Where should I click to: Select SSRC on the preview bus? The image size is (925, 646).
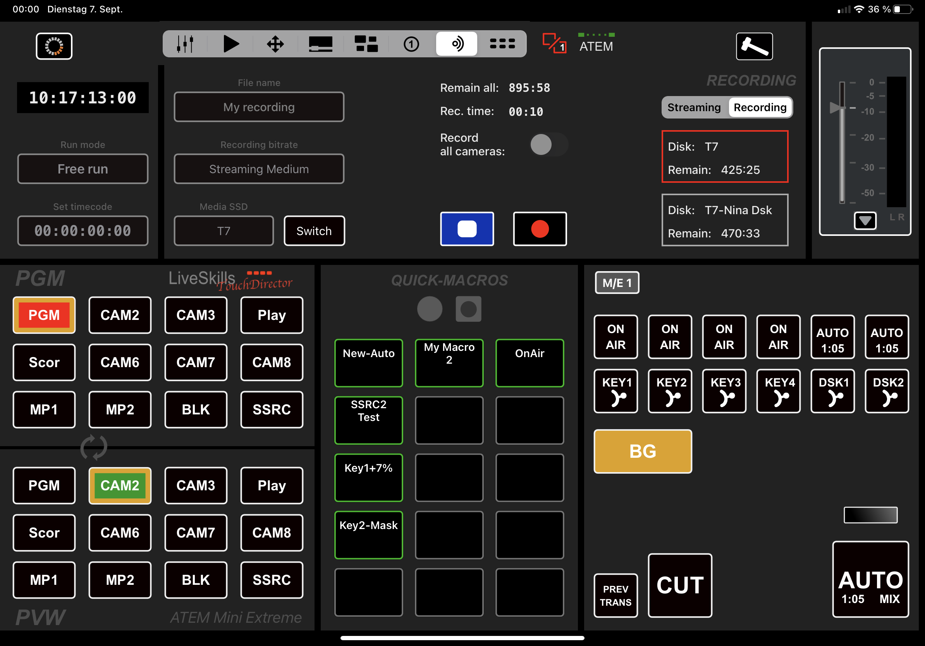pos(272,580)
